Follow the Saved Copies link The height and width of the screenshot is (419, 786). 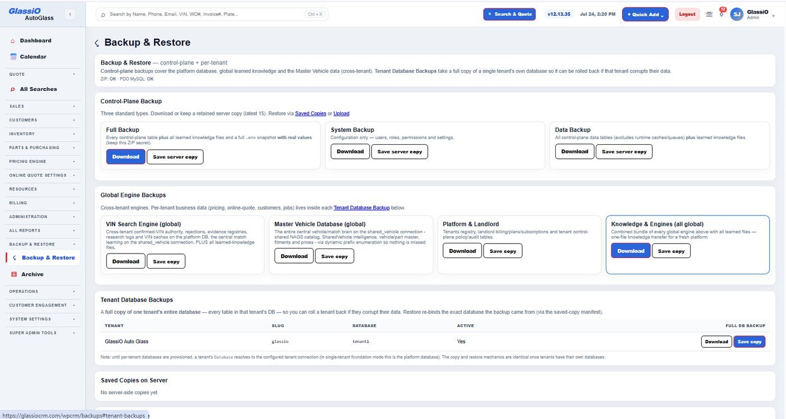point(310,113)
